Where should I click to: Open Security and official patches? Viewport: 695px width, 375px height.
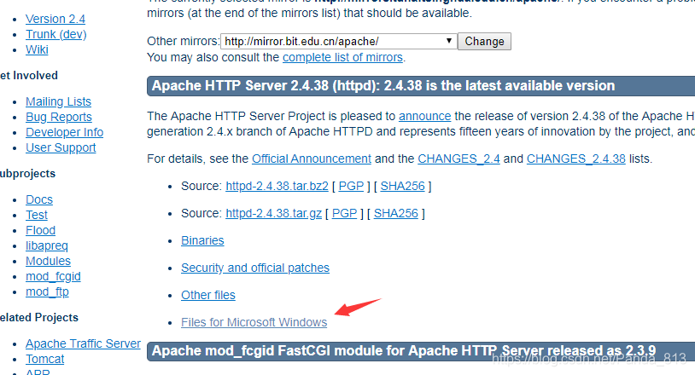(254, 268)
